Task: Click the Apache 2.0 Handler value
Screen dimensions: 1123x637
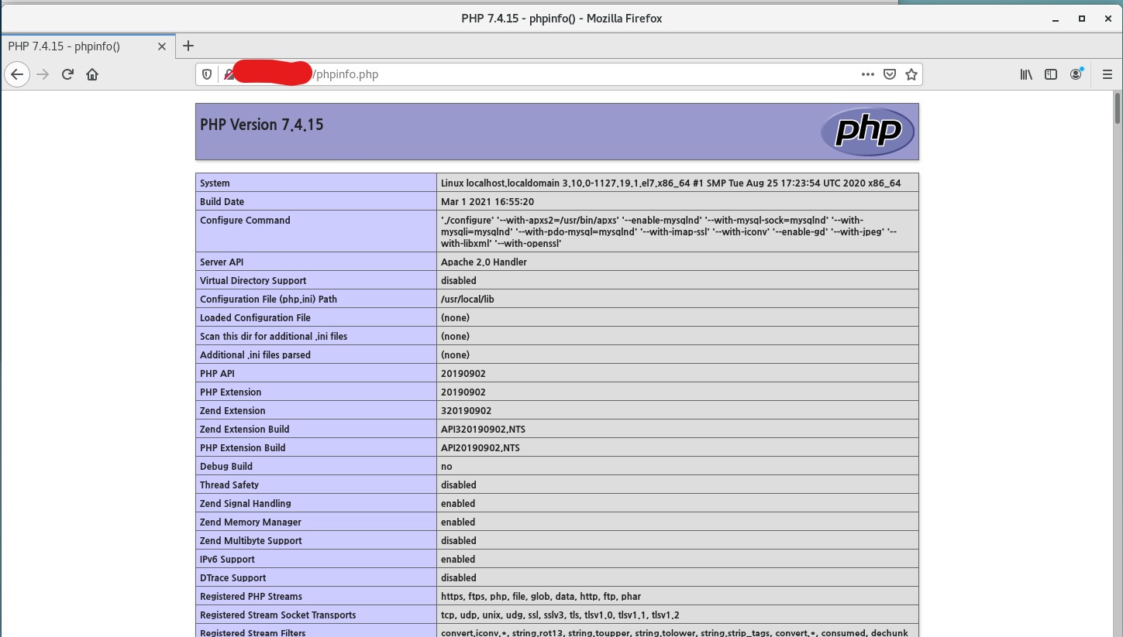Action: tap(484, 262)
